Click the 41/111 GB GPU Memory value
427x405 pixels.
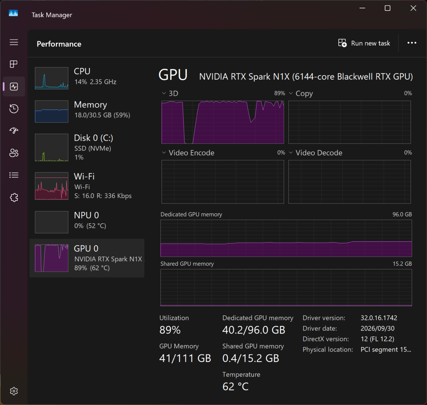point(185,358)
